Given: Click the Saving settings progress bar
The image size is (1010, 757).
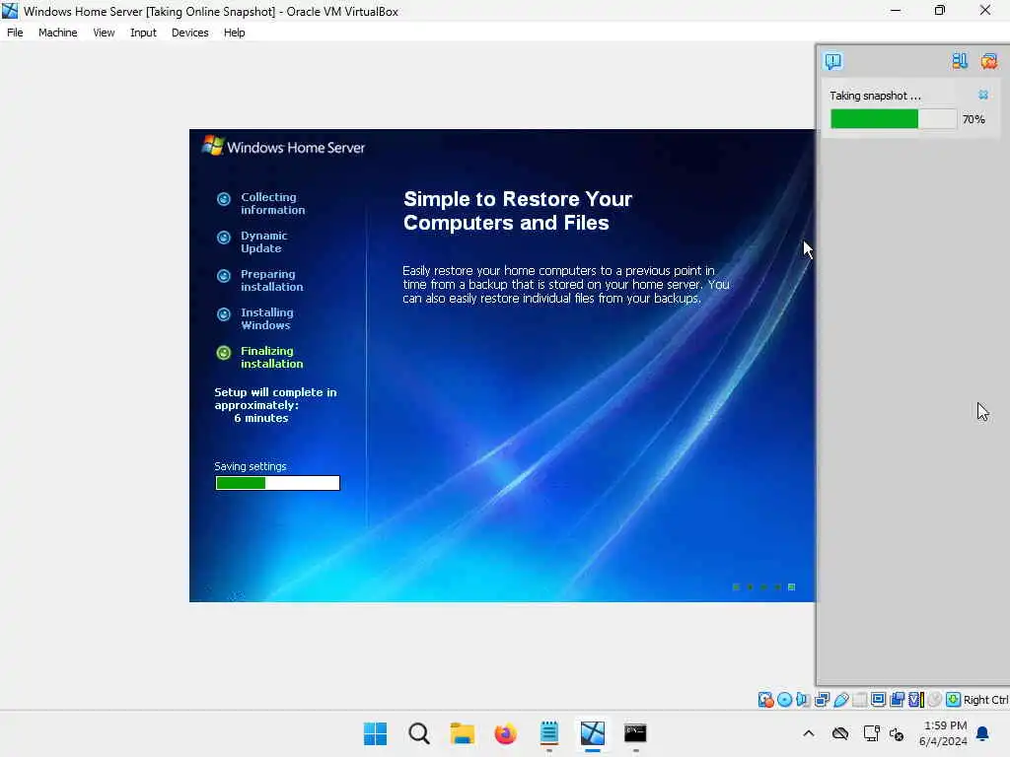Looking at the screenshot, I should tap(277, 483).
